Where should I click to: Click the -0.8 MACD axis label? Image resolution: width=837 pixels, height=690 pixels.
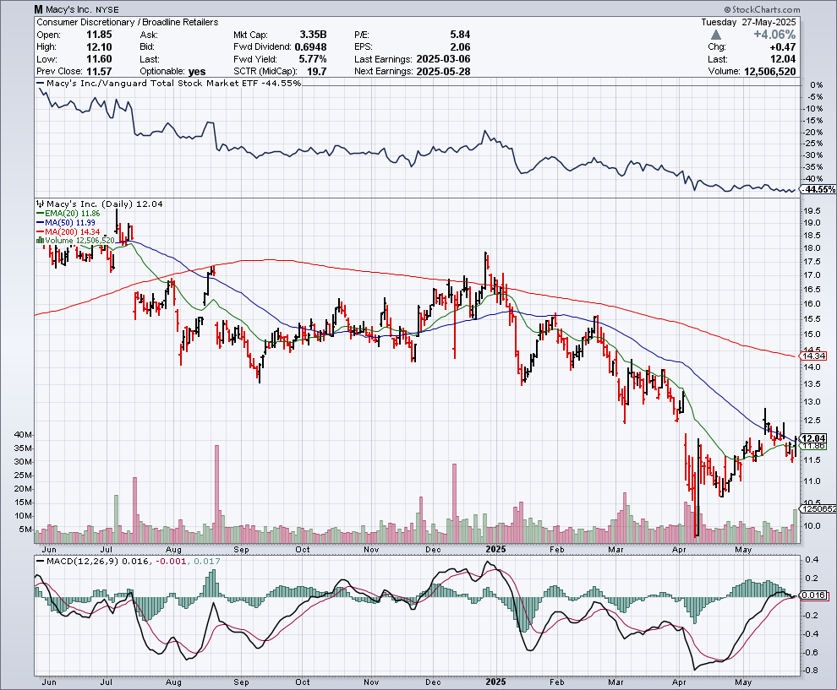coord(812,671)
